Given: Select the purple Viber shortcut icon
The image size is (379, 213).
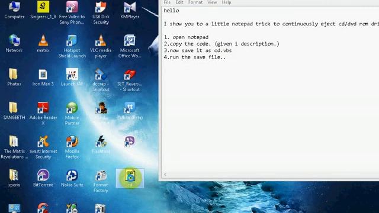Looking at the screenshot, I should [130, 142].
